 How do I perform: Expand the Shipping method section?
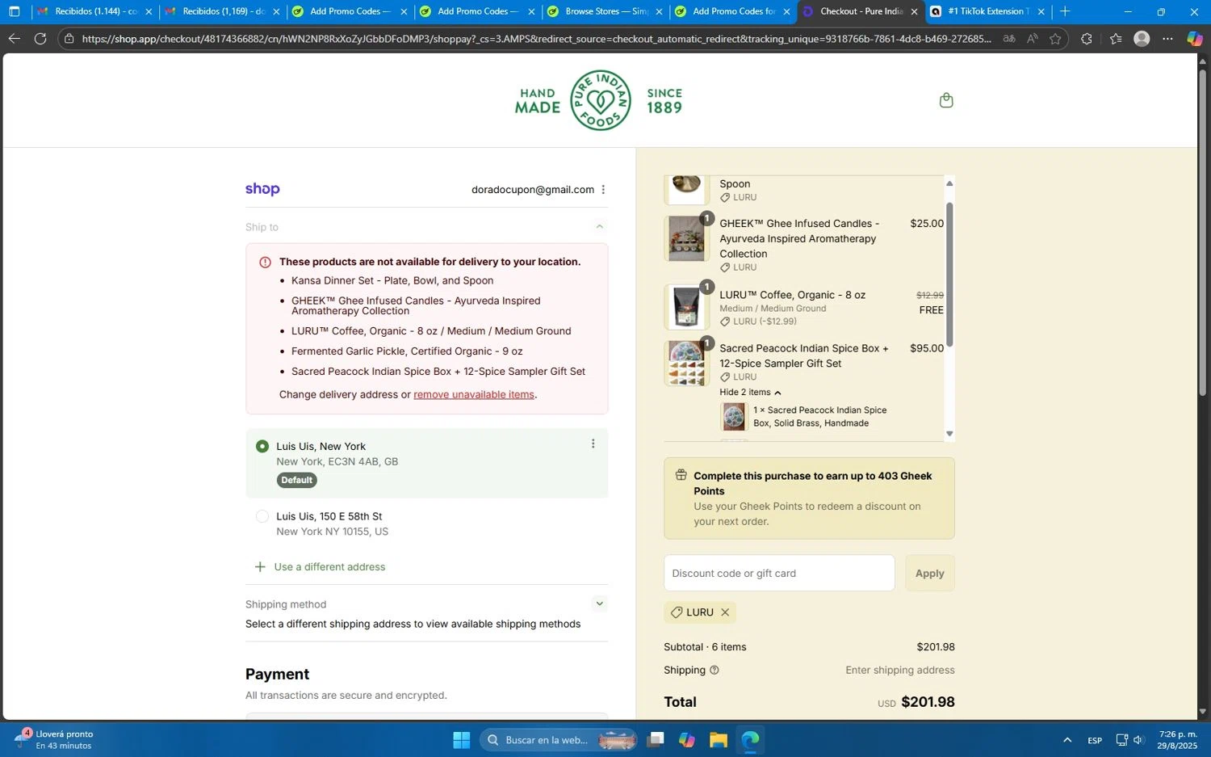(x=599, y=603)
